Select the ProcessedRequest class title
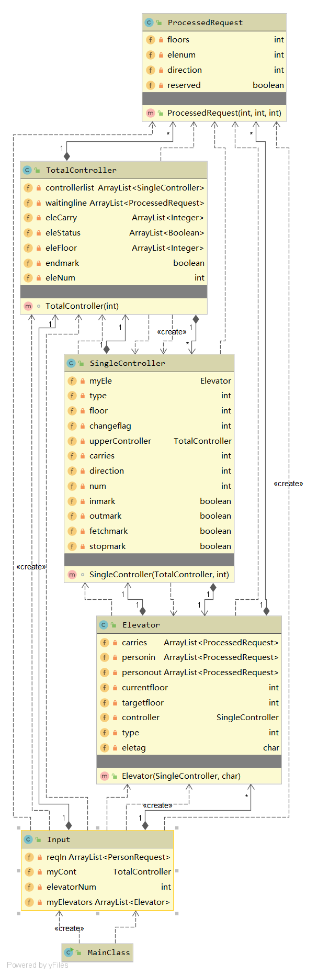The image size is (318, 975). [205, 23]
